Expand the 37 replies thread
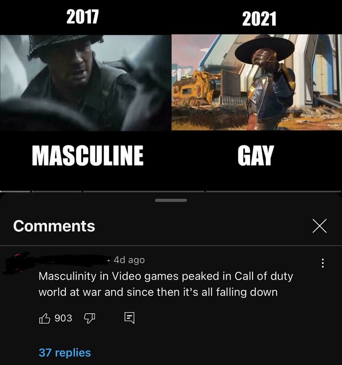Image resolution: width=342 pixels, height=365 pixels. (x=65, y=352)
